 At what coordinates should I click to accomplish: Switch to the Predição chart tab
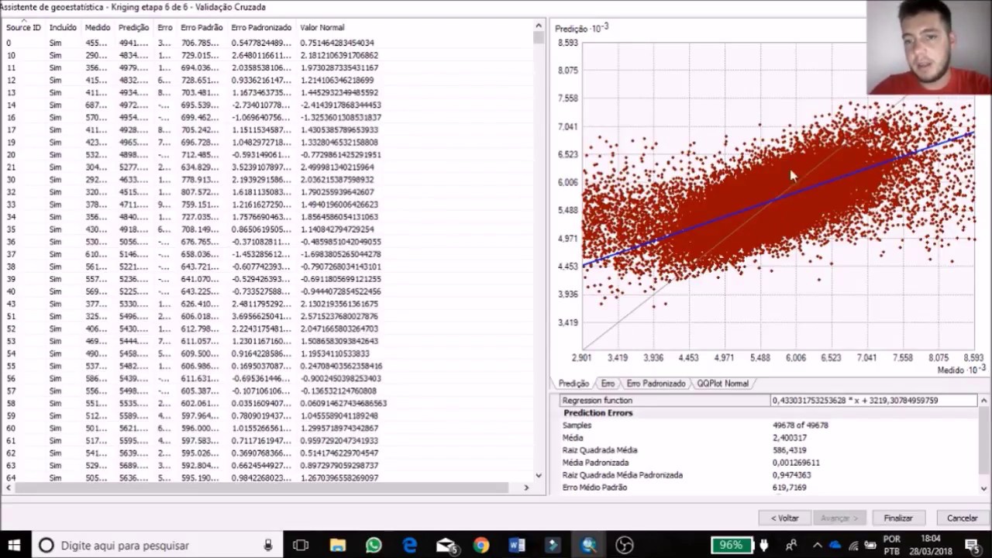[x=573, y=384]
